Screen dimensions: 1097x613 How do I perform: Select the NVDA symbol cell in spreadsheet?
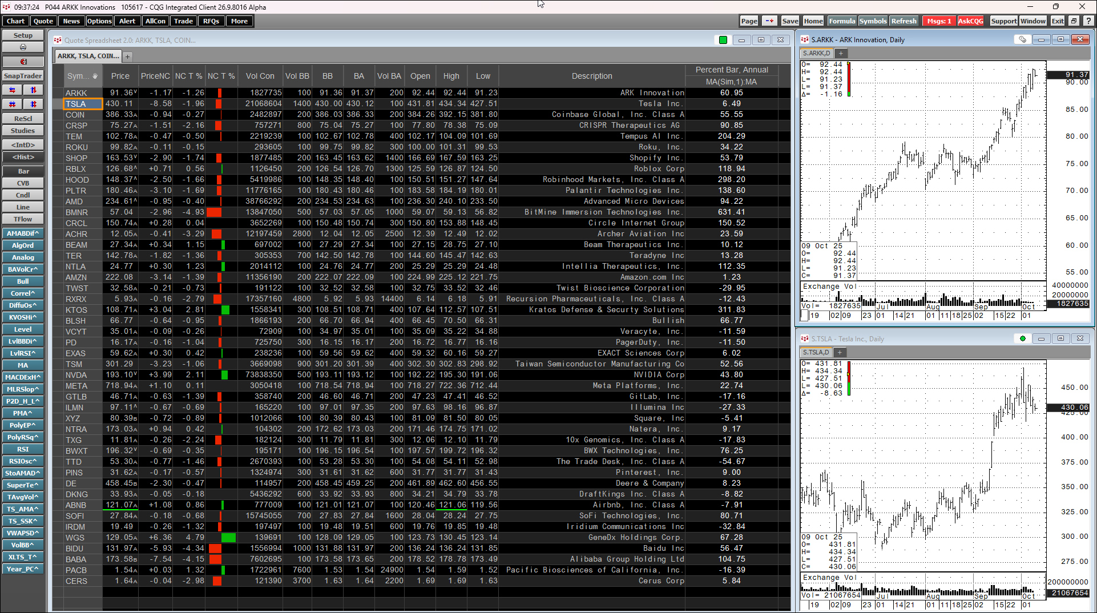click(76, 375)
